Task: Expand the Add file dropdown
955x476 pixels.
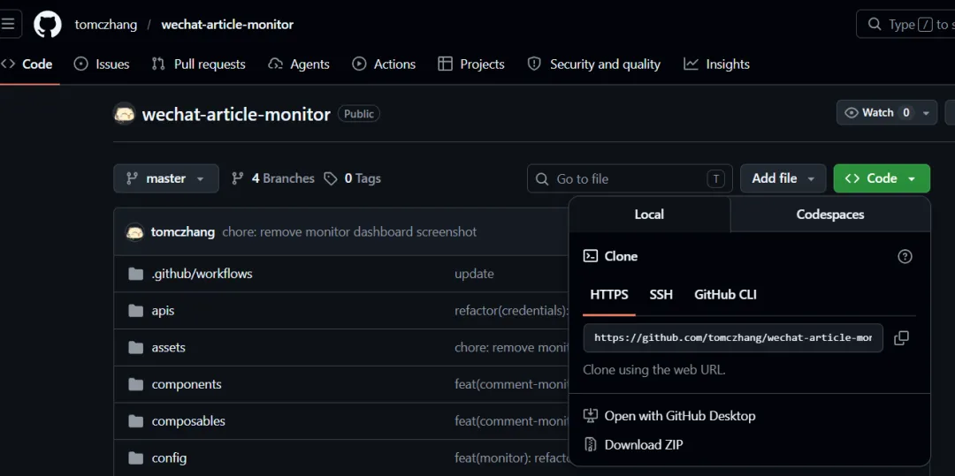Action: [x=783, y=178]
